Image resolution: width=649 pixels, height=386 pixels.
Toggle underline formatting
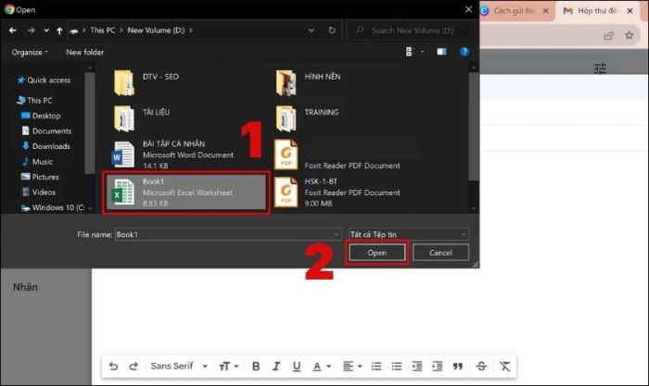298,366
